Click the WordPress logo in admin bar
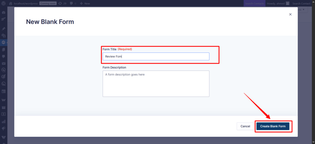This screenshot has width=315, height=144. tap(4, 3)
